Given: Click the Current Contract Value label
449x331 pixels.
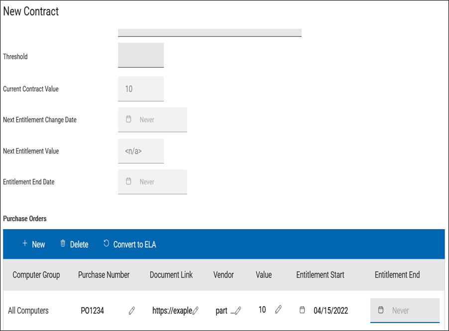Looking at the screenshot, I should pos(31,89).
